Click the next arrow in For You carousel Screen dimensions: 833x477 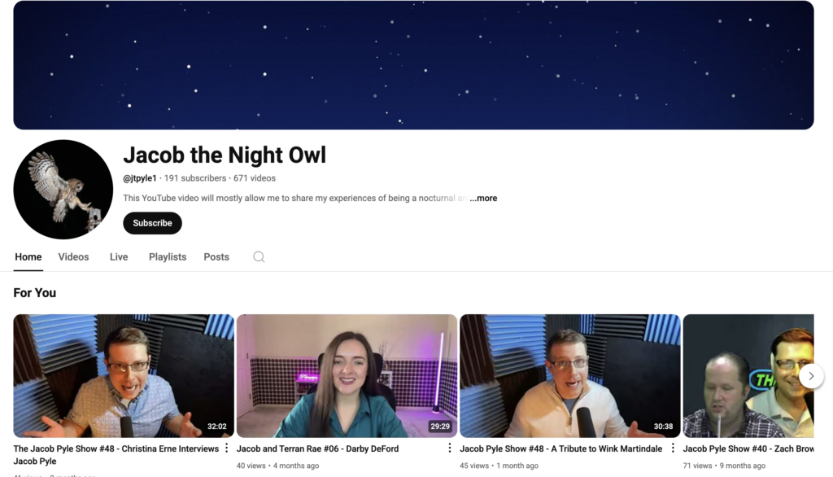click(811, 376)
